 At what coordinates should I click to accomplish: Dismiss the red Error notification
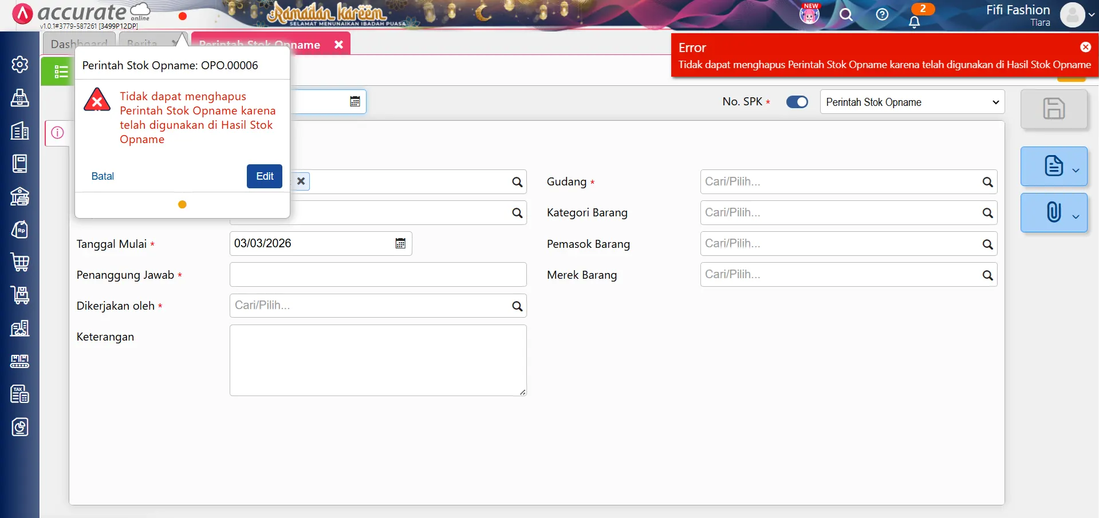[1085, 47]
